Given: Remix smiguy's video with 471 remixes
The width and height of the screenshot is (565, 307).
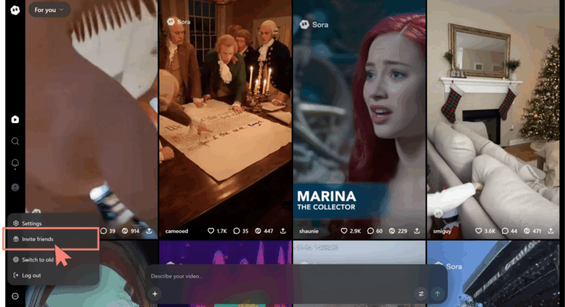Looking at the screenshot, I should [528, 231].
